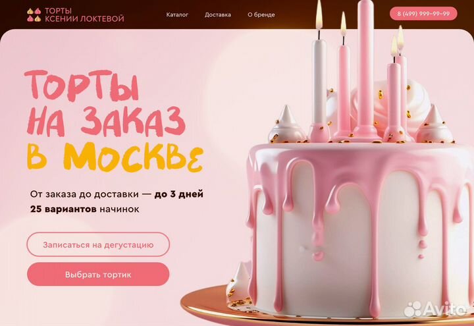The image size is (474, 326).
Task: Select the Записаться на дегустацию button
Action: coord(98,244)
